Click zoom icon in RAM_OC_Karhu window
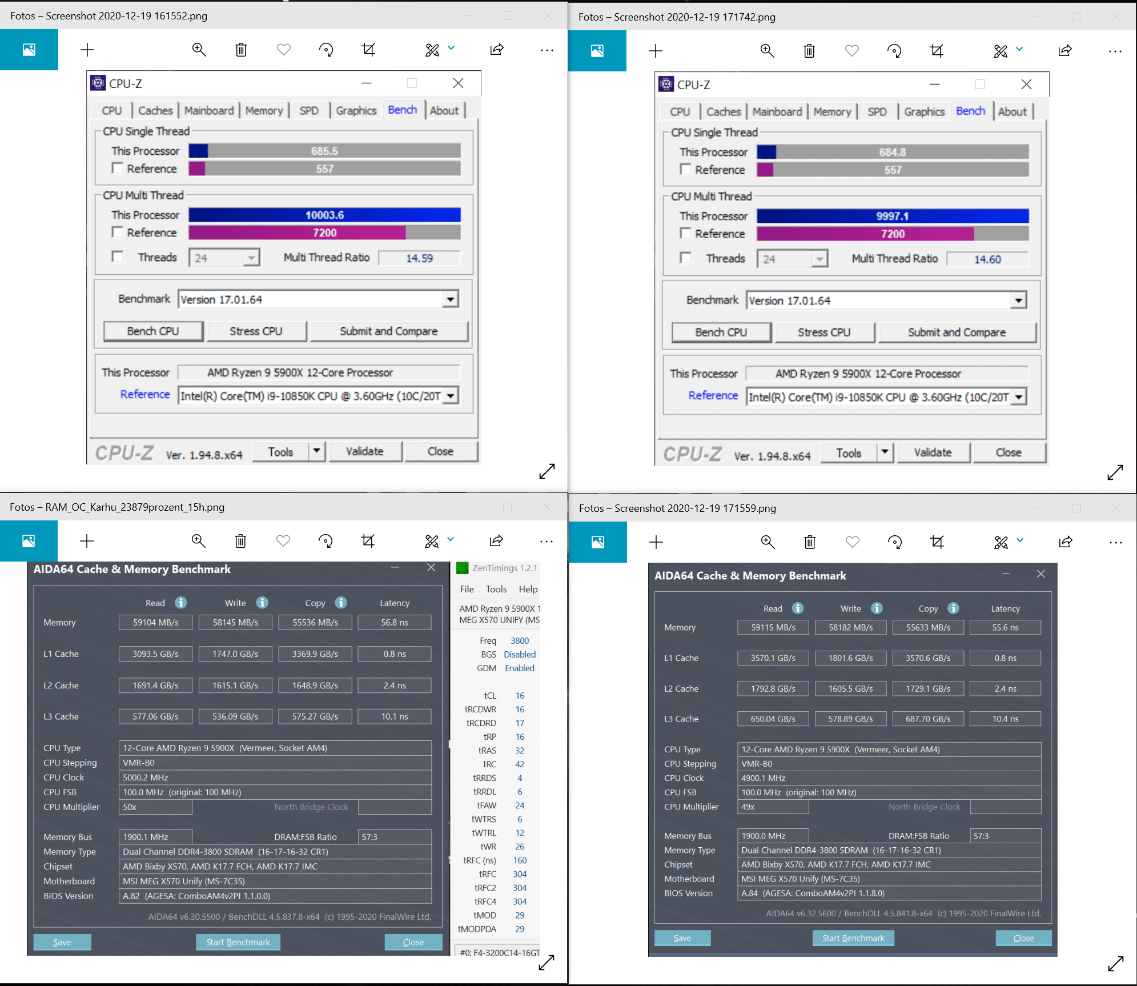1137x986 pixels. pyautogui.click(x=198, y=541)
